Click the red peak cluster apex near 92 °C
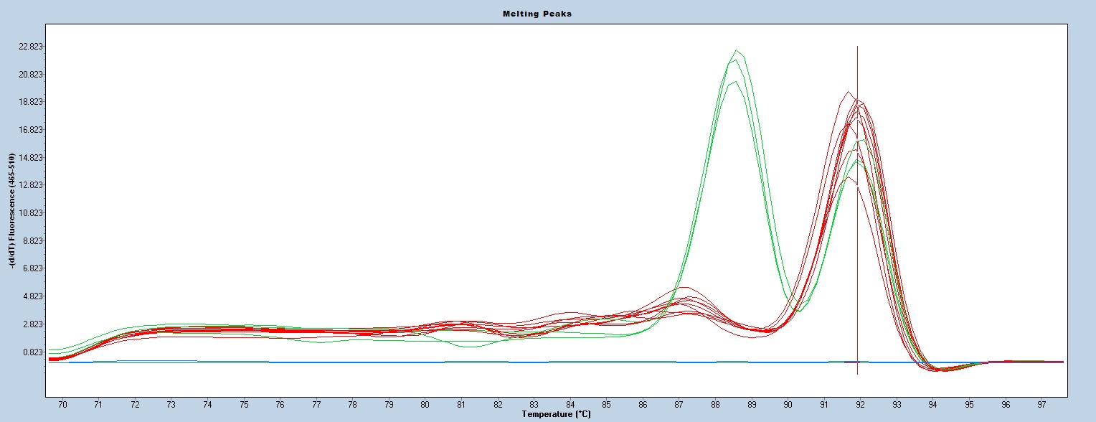 (x=857, y=102)
